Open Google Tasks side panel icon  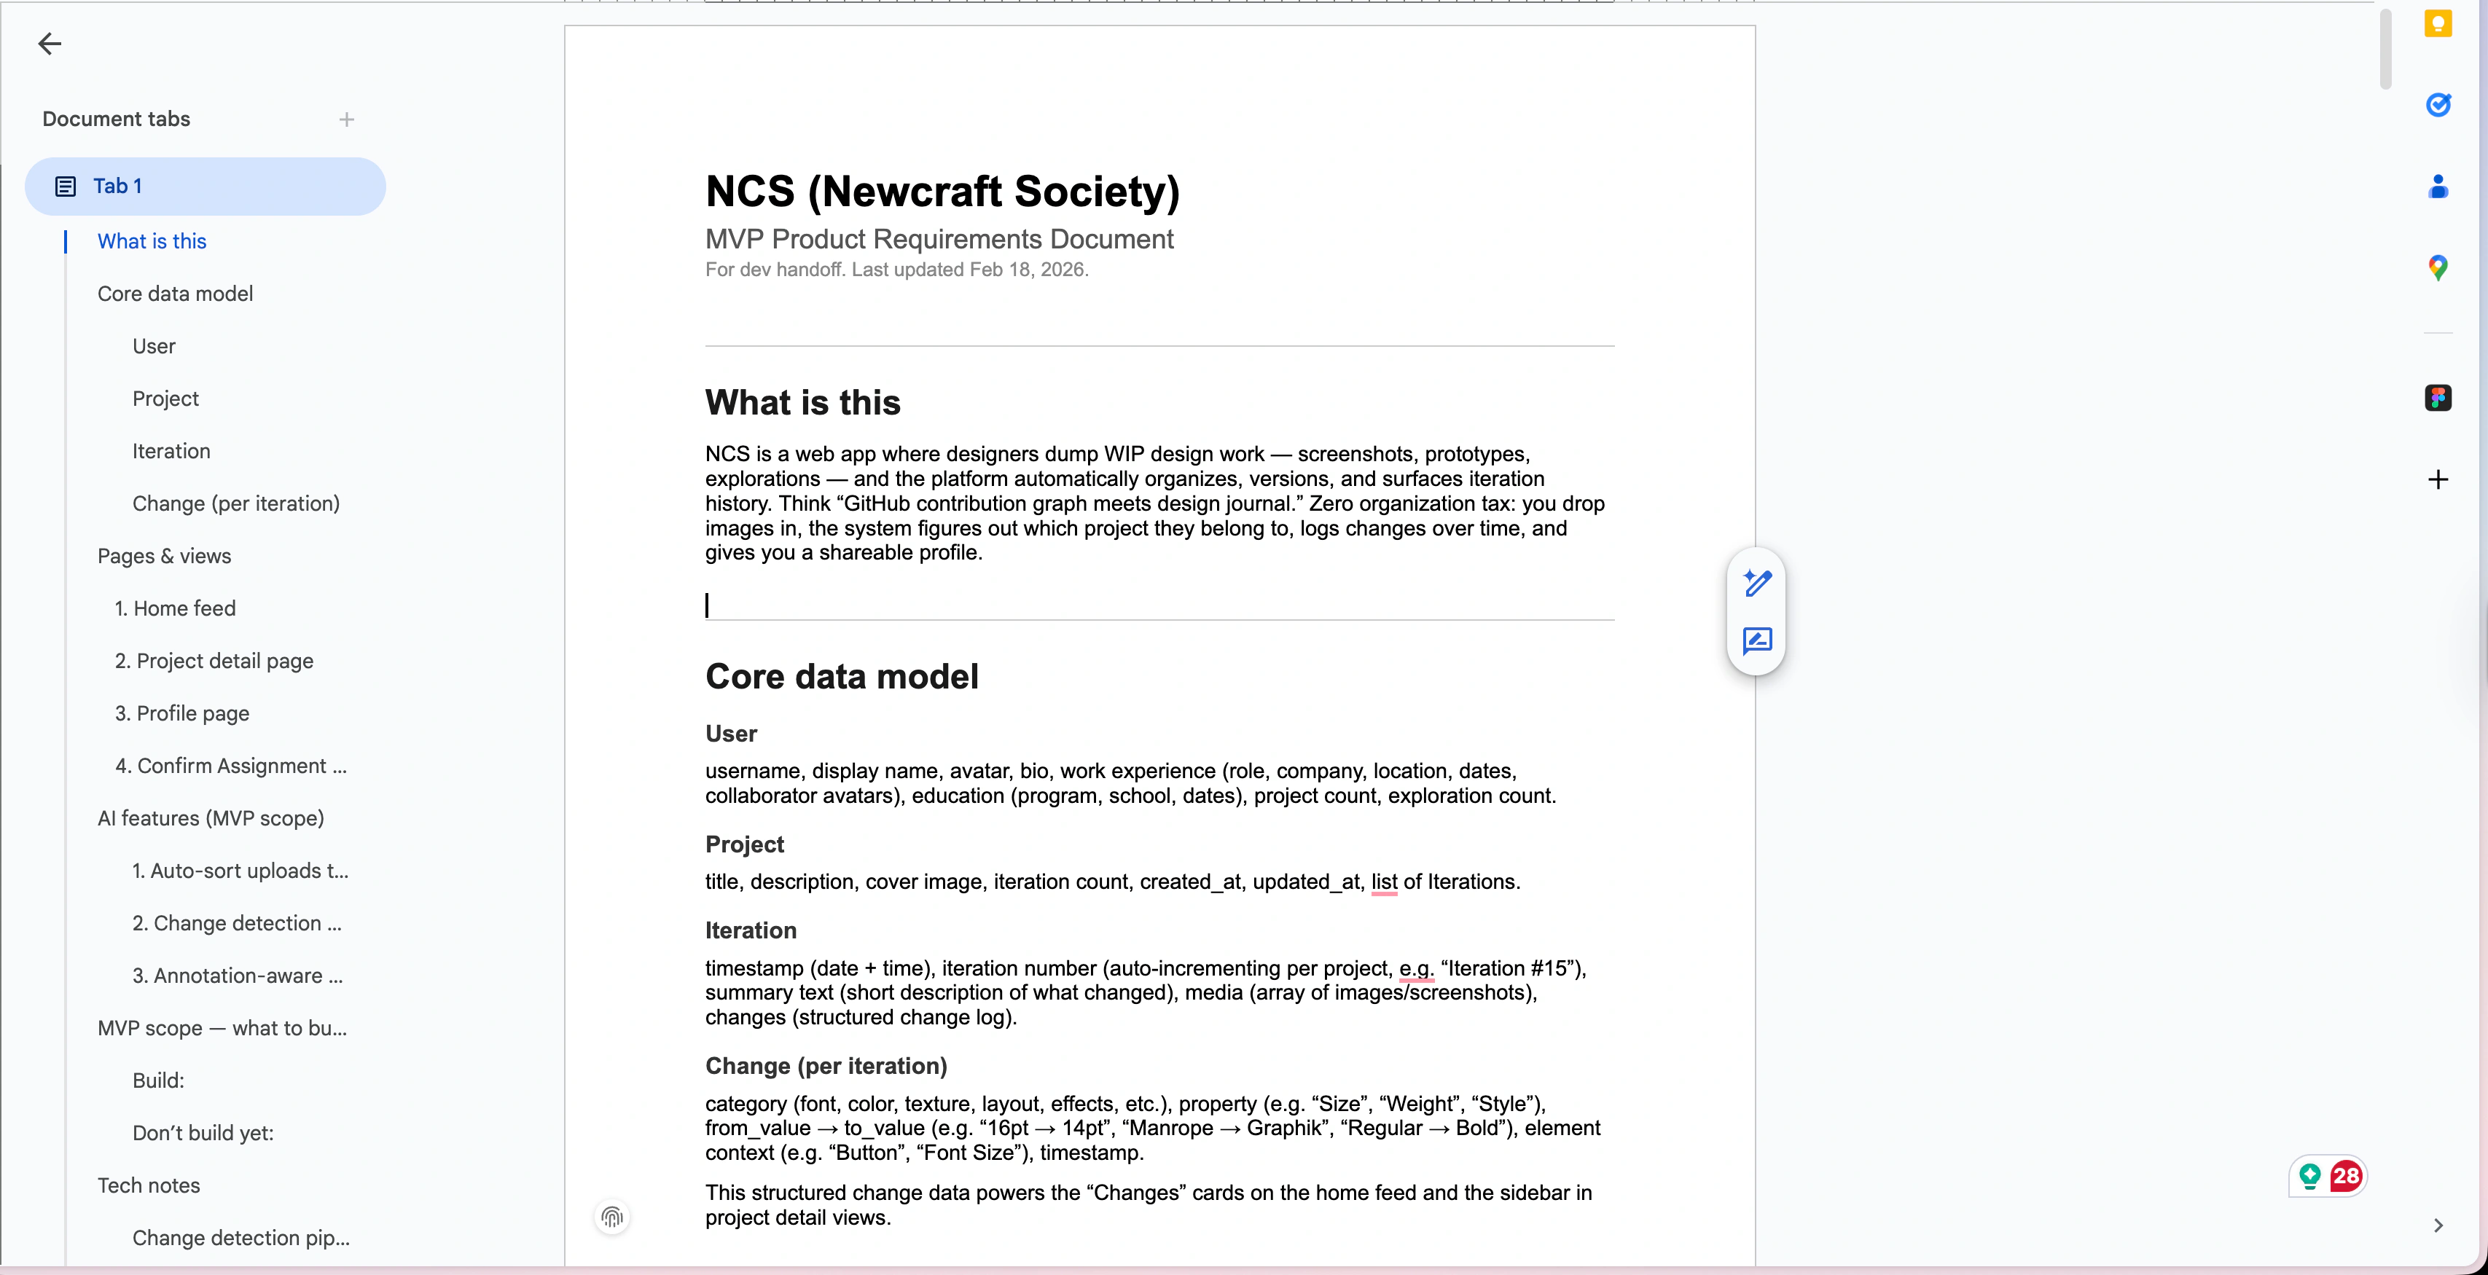[2438, 104]
